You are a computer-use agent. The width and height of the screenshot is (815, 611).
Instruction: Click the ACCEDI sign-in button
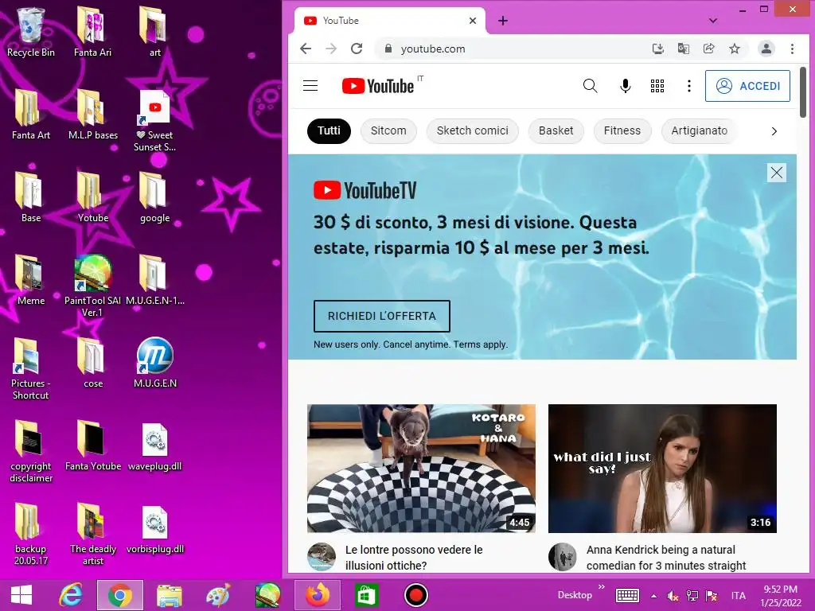point(747,86)
